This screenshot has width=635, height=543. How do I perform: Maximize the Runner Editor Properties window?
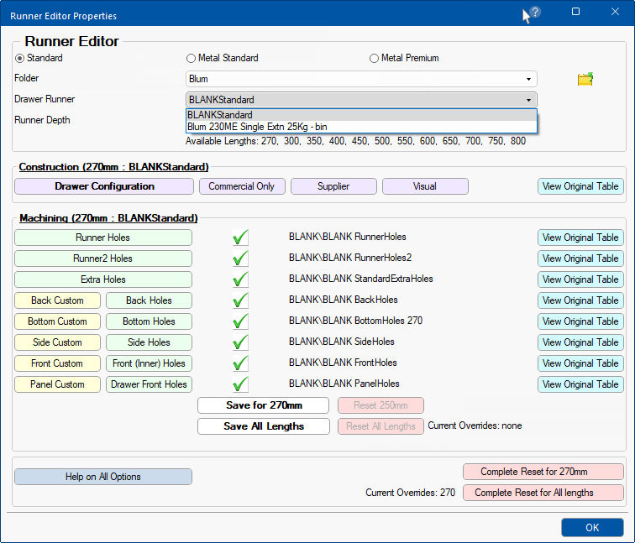575,12
